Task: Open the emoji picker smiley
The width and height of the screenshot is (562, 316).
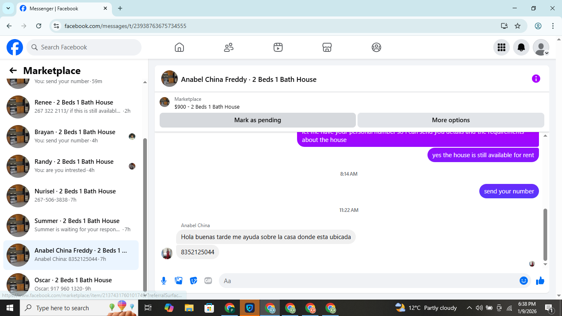Action: [524, 281]
